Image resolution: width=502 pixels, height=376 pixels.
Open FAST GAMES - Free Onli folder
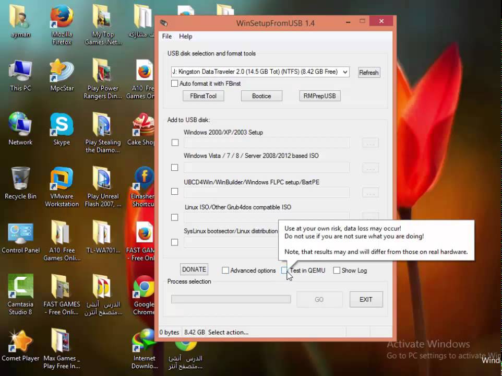[x=62, y=294]
